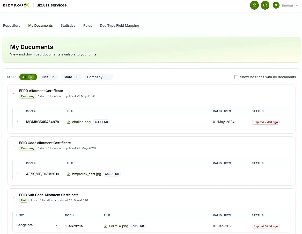Screen dimensions: 302x234
Task: Click the ESIC Code allotment Certificate heading
Action: pos(45,143)
